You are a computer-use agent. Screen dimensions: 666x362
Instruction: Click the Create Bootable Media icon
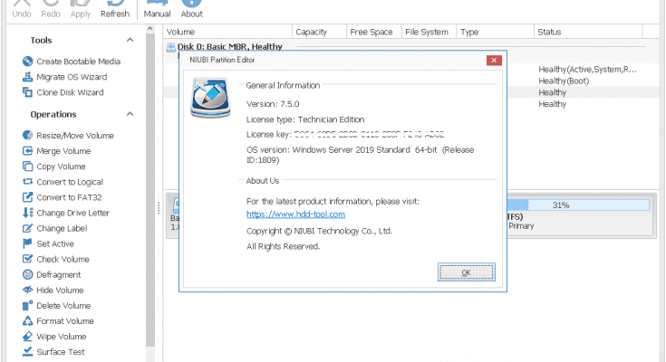(27, 62)
